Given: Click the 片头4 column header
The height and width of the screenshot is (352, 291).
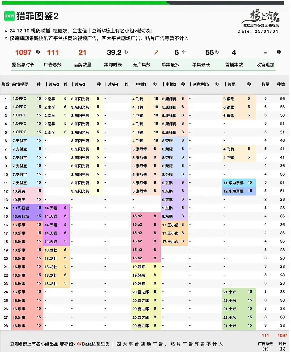Looking at the screenshot, I should point(113,85).
